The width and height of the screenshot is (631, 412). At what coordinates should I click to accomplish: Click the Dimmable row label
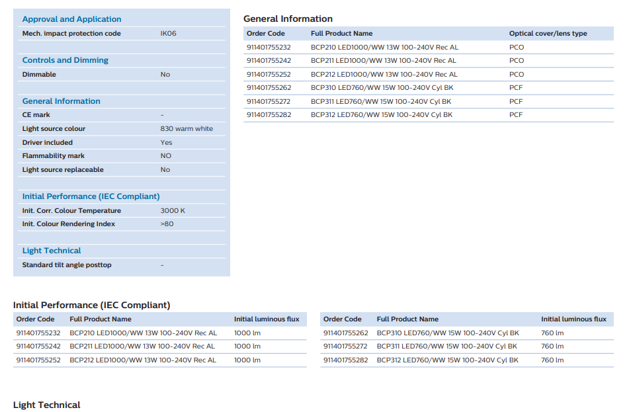click(x=39, y=75)
